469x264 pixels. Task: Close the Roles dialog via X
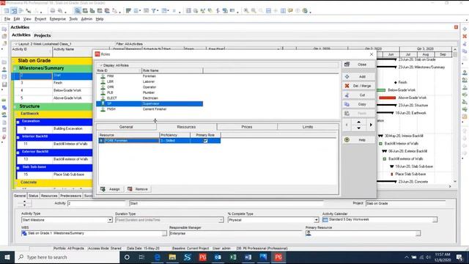click(372, 54)
